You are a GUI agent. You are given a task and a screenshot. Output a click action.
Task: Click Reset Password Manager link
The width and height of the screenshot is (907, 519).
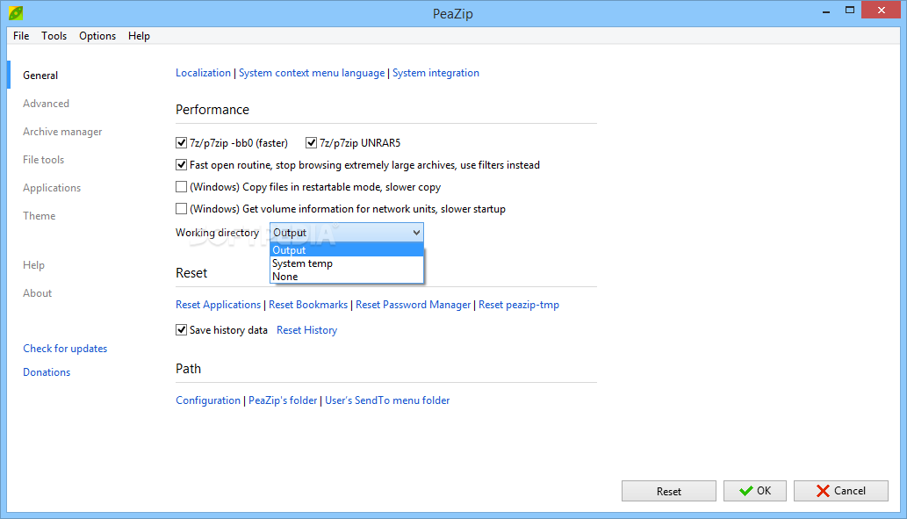413,305
